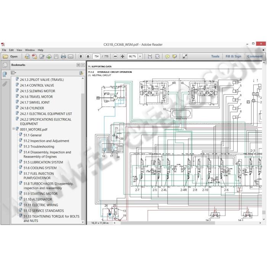This screenshot has height=267, width=267.
Task: Open the Fill & Sign pane
Action: [233, 56]
